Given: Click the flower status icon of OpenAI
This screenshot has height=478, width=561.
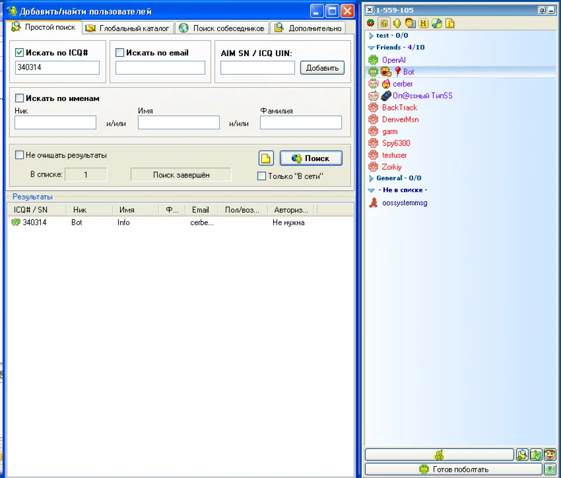Looking at the screenshot, I should coord(373,59).
